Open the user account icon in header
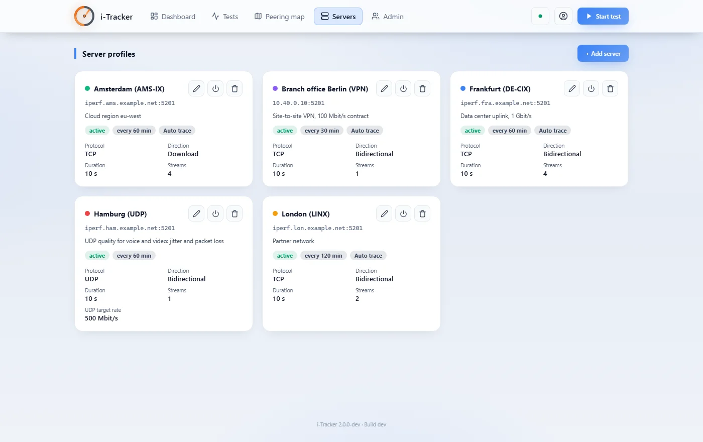The image size is (703, 442). tap(563, 16)
